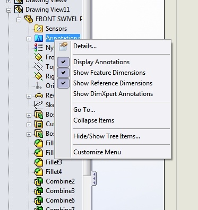The image size is (198, 210).
Task: Click the Drawing View11 icon
Action: pos(19,10)
